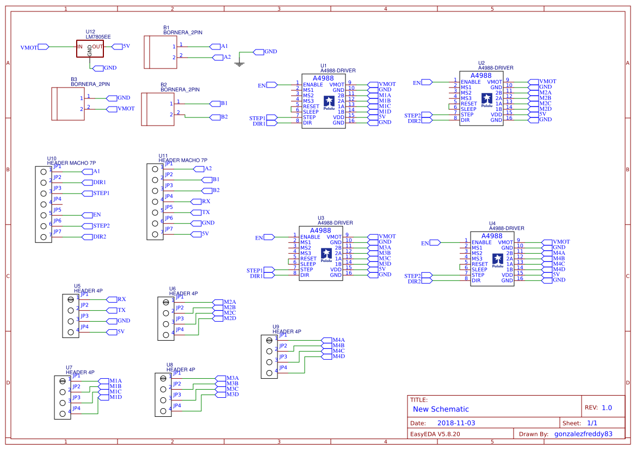Click the red A4988 label on U4
This screenshot has height=450, width=636.
491,235
